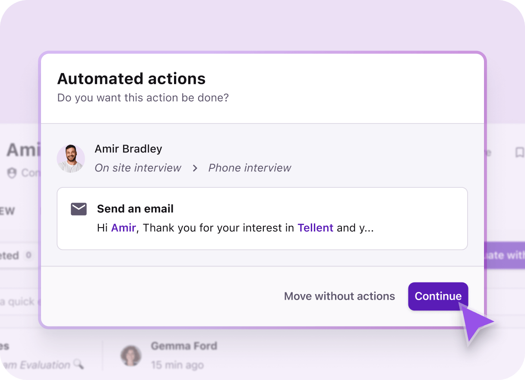Viewport: 525px width, 380px height.
Task: Open the On site interview stage label
Action: coord(138,168)
